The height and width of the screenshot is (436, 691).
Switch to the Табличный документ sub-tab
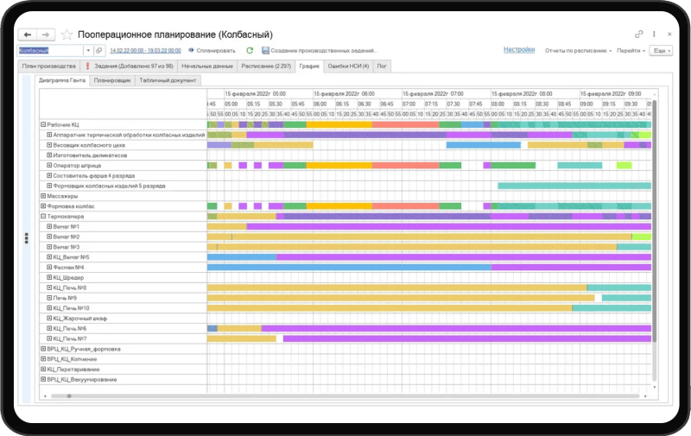pos(169,80)
